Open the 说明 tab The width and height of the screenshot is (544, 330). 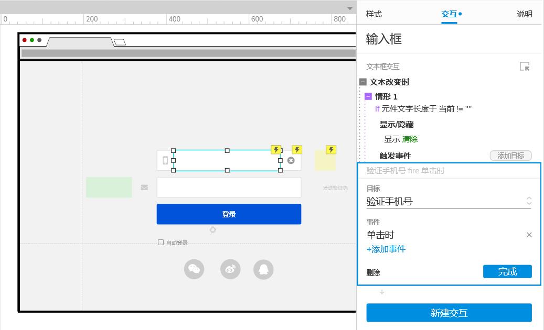coord(524,14)
